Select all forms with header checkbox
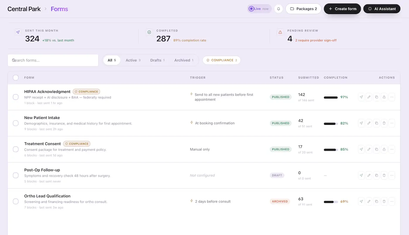 16,77
